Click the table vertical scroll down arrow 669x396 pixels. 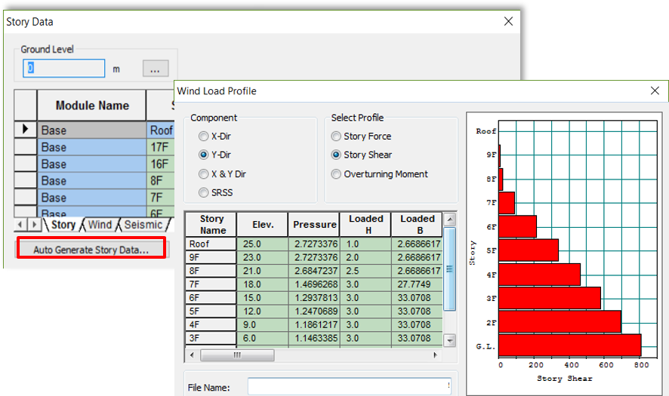(x=450, y=341)
